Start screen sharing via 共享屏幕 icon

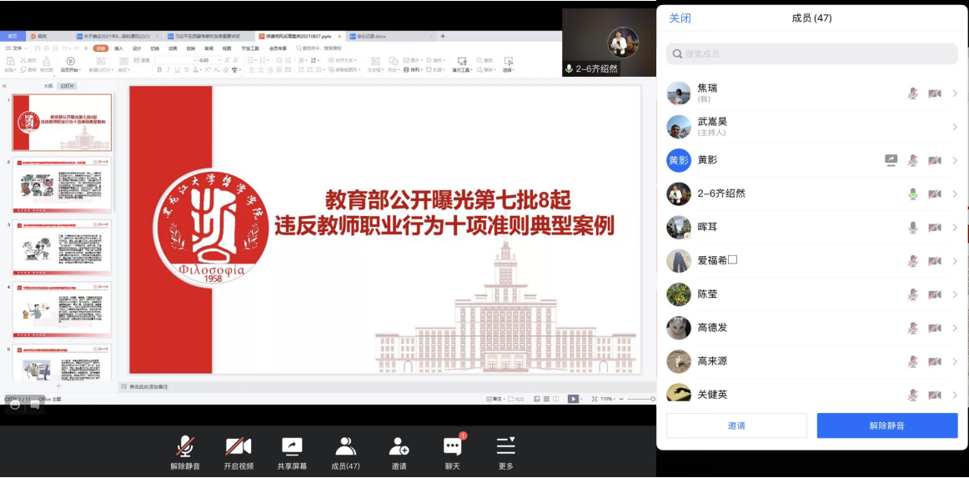coord(292,446)
